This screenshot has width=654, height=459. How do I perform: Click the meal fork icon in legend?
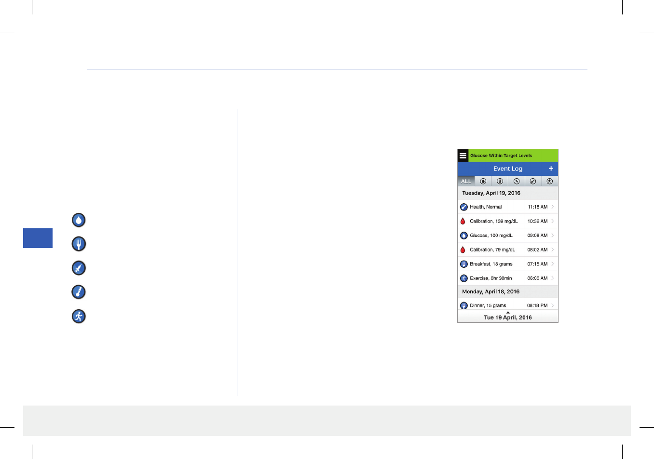(79, 244)
